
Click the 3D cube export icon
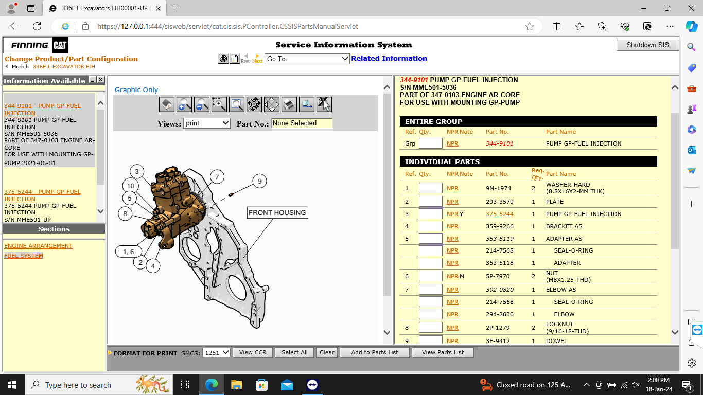click(306, 104)
